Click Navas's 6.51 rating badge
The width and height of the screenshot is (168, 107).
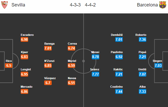tap(71, 83)
